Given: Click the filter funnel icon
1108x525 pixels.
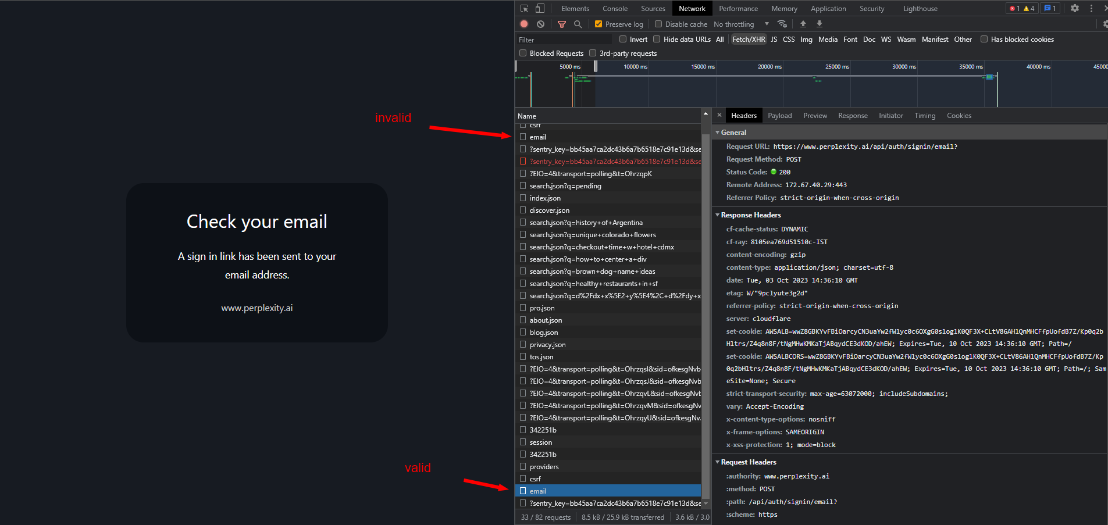Looking at the screenshot, I should coord(561,24).
